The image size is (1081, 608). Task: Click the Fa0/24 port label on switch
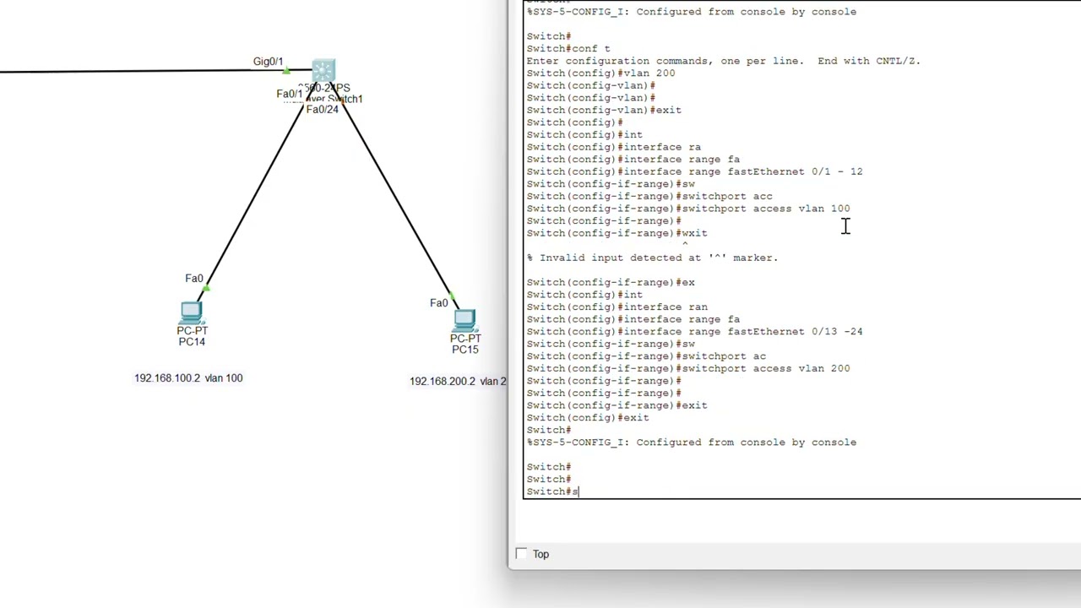(x=322, y=110)
